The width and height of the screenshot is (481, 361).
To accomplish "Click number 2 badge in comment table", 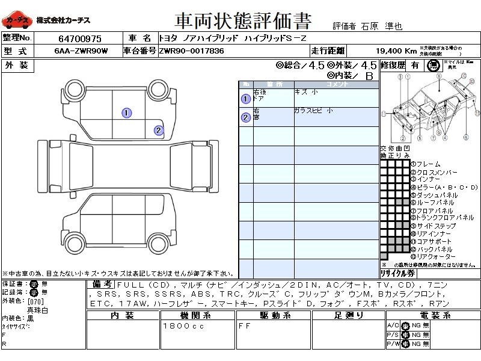I will (245, 117).
